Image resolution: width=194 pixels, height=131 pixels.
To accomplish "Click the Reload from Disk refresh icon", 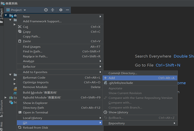I will (20, 127).
